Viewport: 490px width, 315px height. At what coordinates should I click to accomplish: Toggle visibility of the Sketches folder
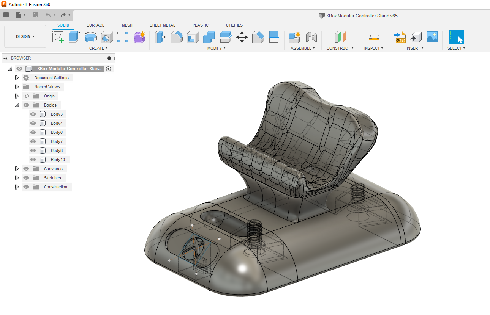(26, 178)
